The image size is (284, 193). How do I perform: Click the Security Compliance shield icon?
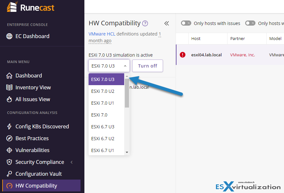(x=9, y=162)
